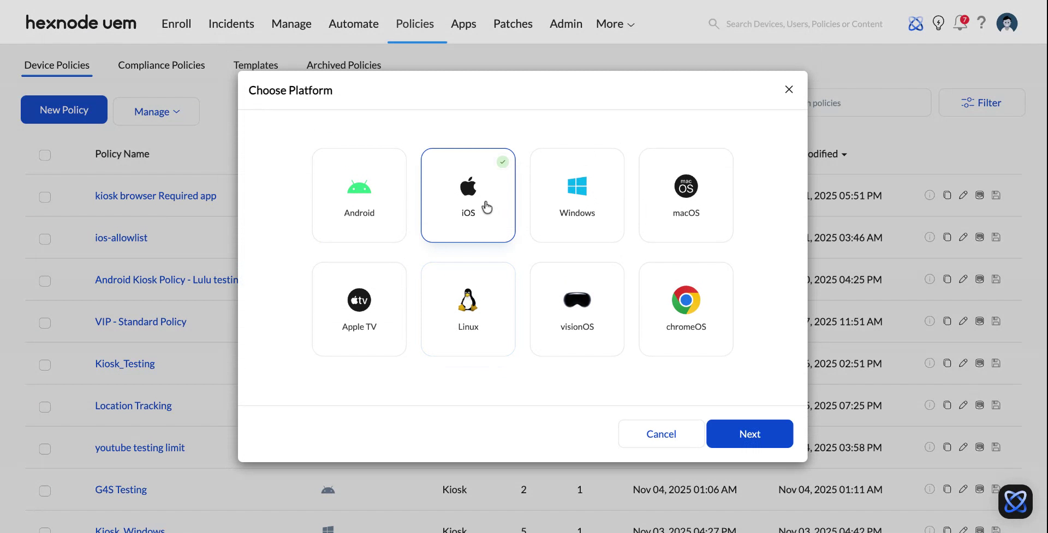The height and width of the screenshot is (533, 1048).
Task: Click Next to confirm platform choice
Action: tap(749, 433)
